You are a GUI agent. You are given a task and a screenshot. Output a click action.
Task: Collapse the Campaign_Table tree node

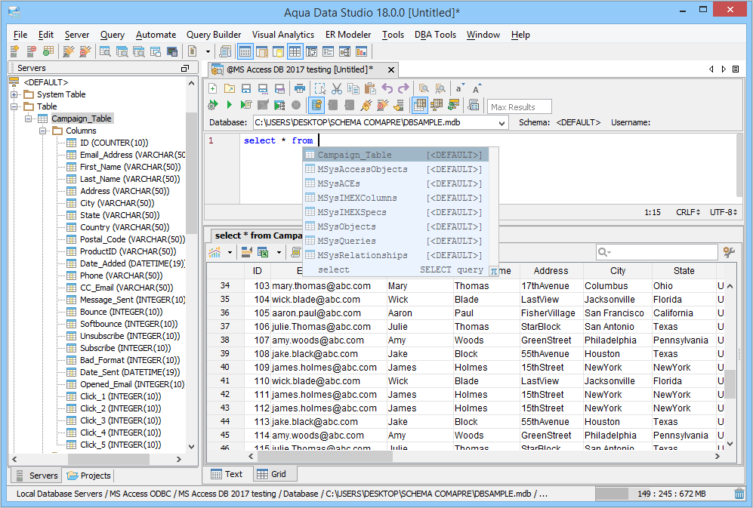[29, 119]
